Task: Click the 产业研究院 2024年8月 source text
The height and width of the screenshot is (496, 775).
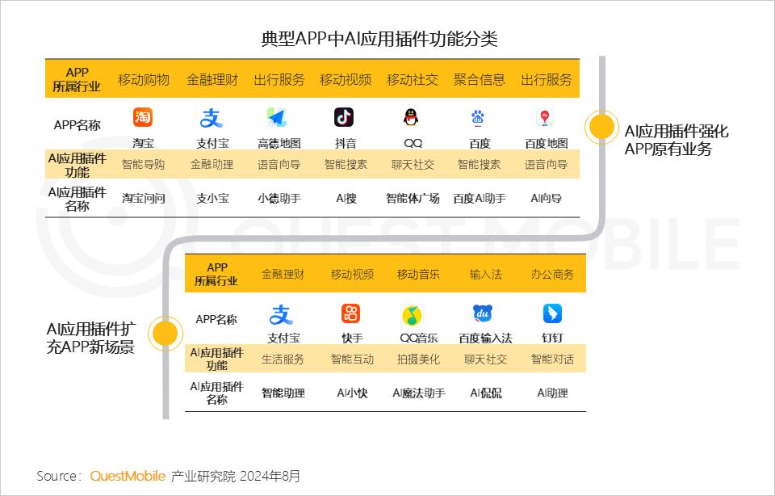Action: click(235, 477)
